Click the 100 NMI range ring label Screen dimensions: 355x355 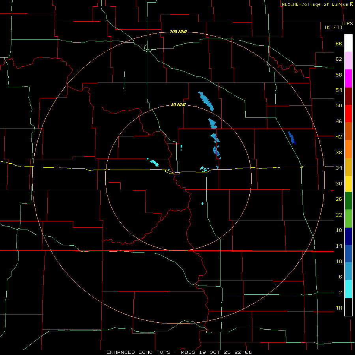coord(178,32)
